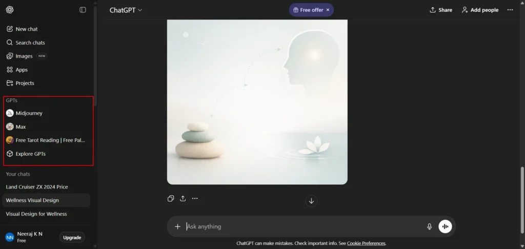Open the Midjourney GPT

(29, 113)
